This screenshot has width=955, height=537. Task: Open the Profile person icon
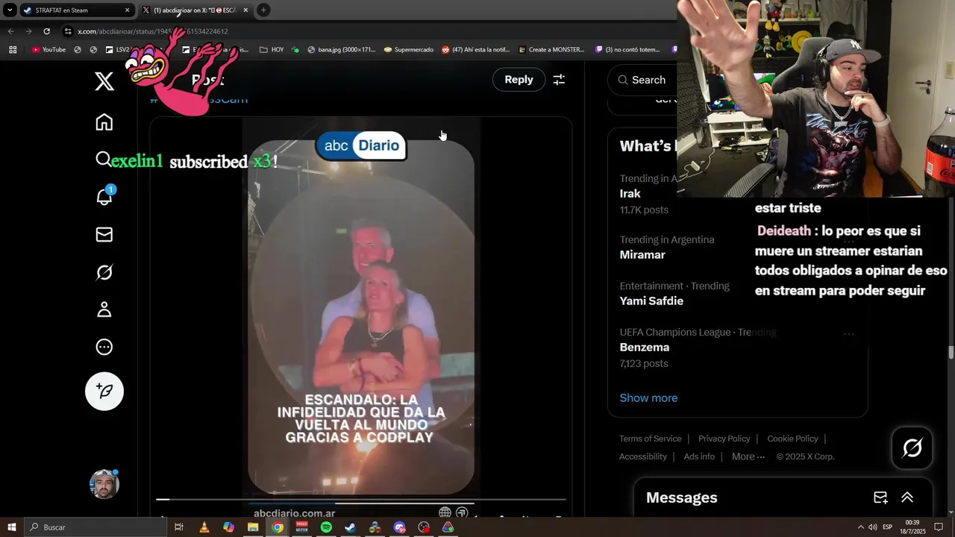104,310
